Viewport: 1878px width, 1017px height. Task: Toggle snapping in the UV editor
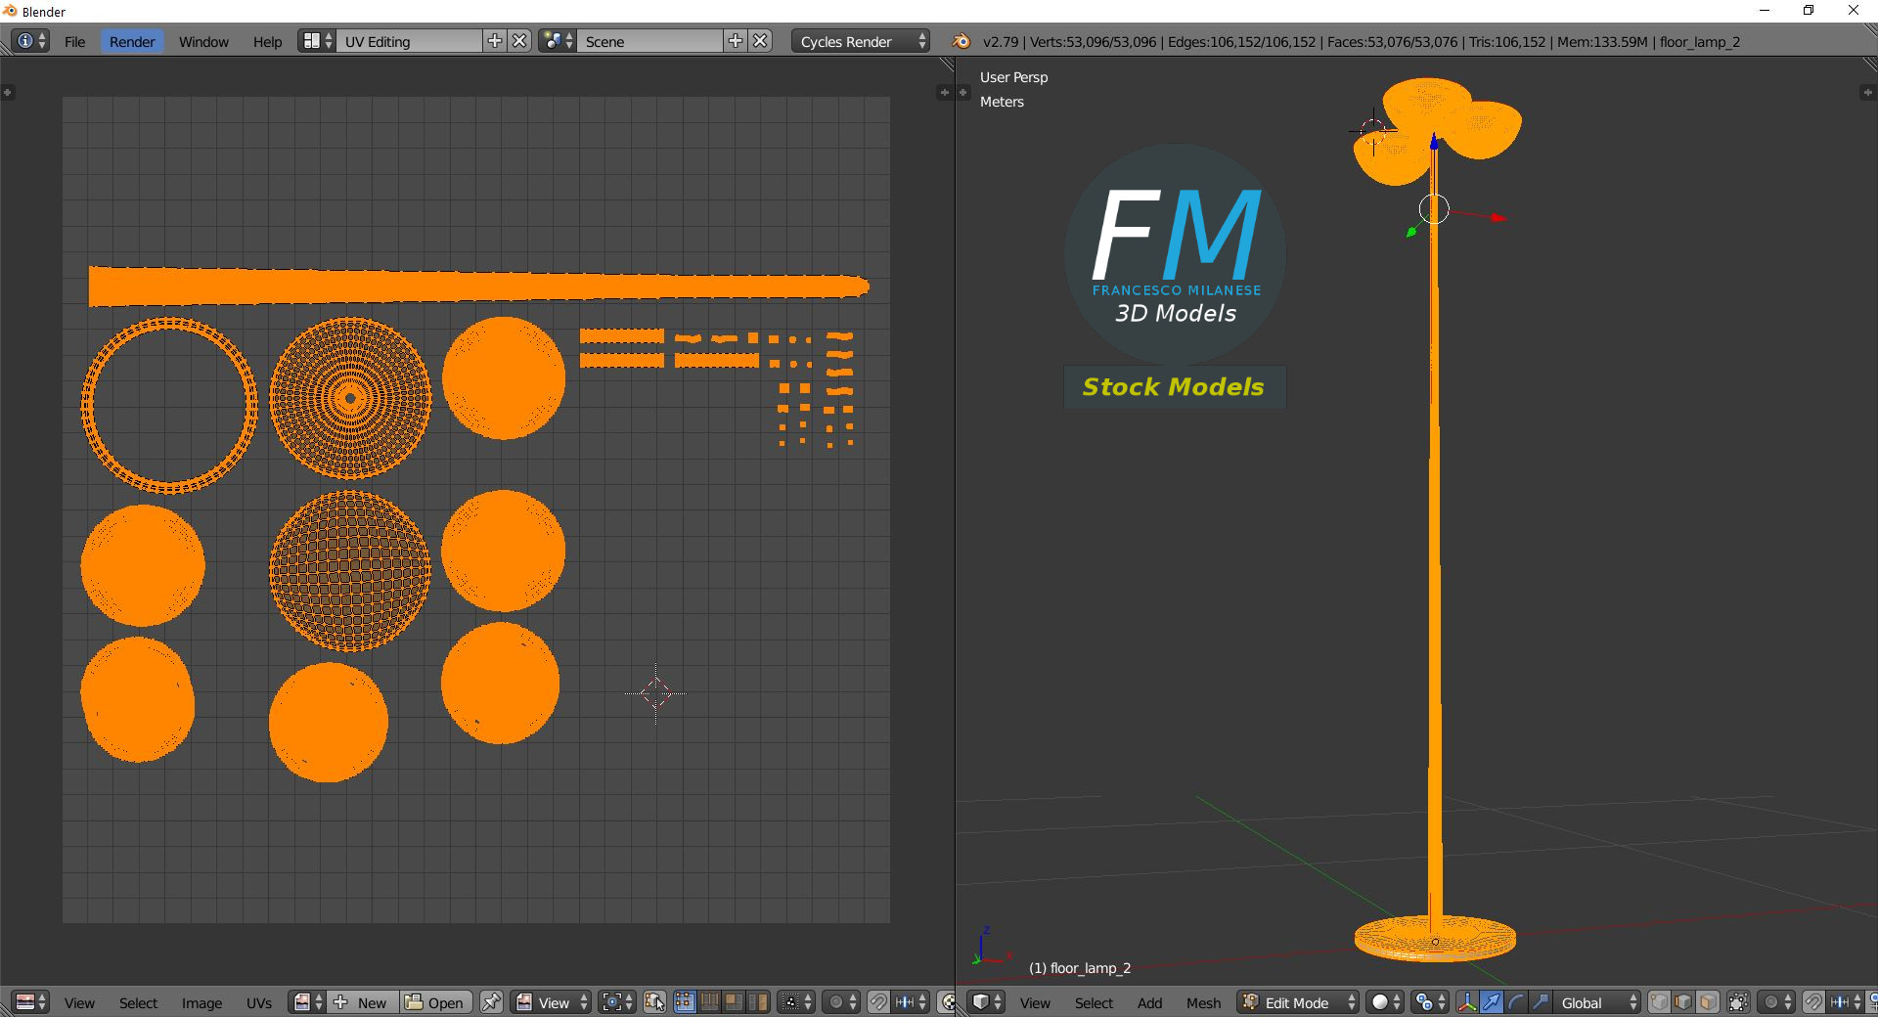pyautogui.click(x=878, y=1002)
